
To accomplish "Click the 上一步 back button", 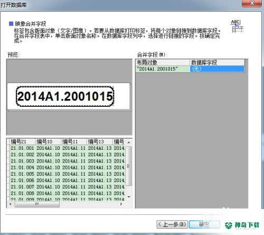I will [172, 224].
